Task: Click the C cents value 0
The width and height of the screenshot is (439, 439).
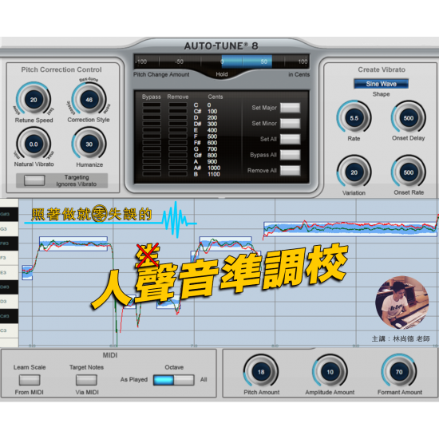Action: coord(209,105)
